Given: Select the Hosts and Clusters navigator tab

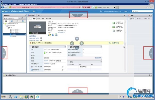Looking at the screenshot, I should pyautogui.click(x=6, y=21).
